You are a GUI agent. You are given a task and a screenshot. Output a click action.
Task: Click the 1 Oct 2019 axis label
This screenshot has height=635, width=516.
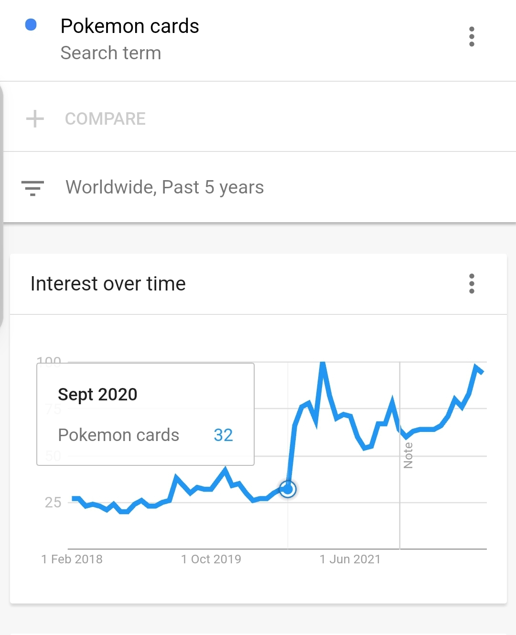[211, 559]
